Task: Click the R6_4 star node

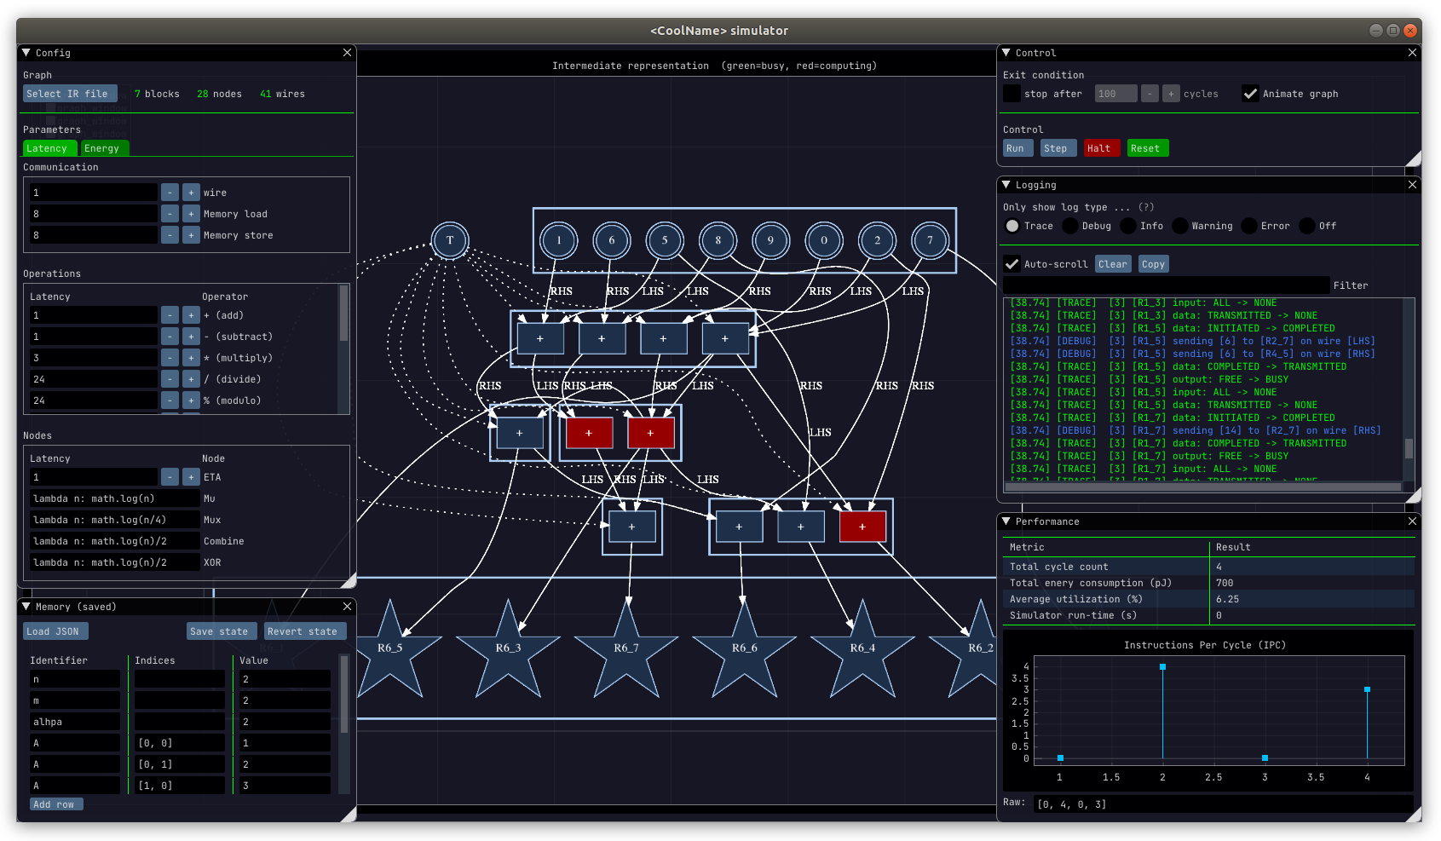Action: point(862,653)
